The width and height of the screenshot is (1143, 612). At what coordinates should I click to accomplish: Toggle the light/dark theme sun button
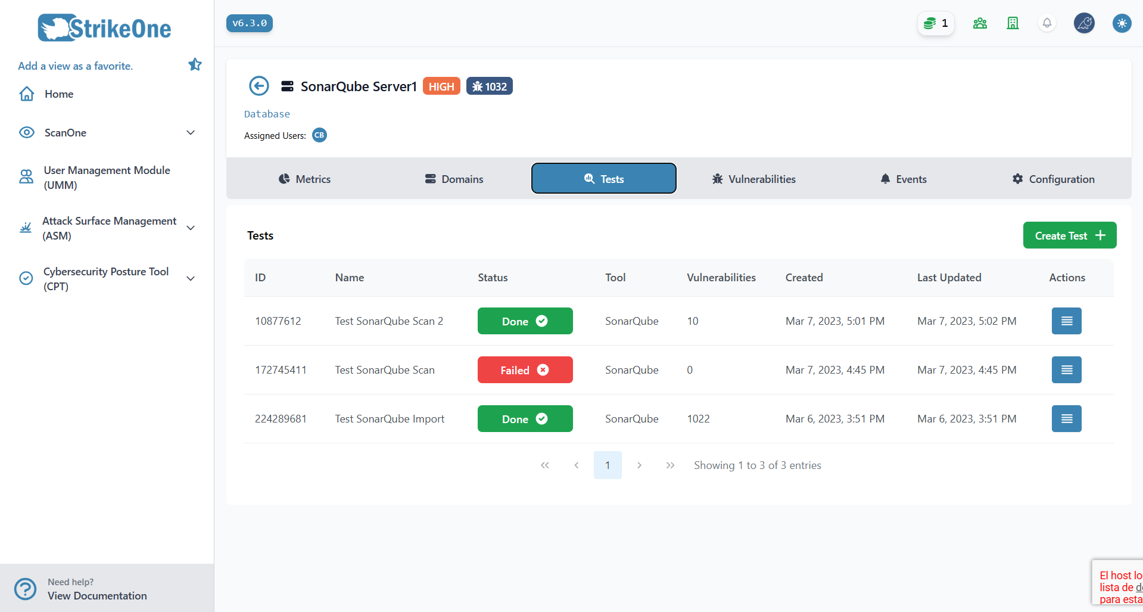tap(1122, 23)
